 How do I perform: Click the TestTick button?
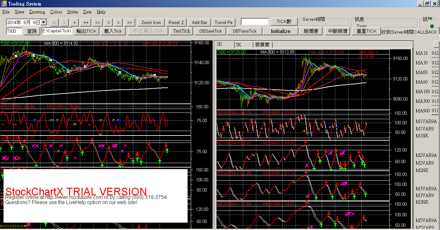182,31
